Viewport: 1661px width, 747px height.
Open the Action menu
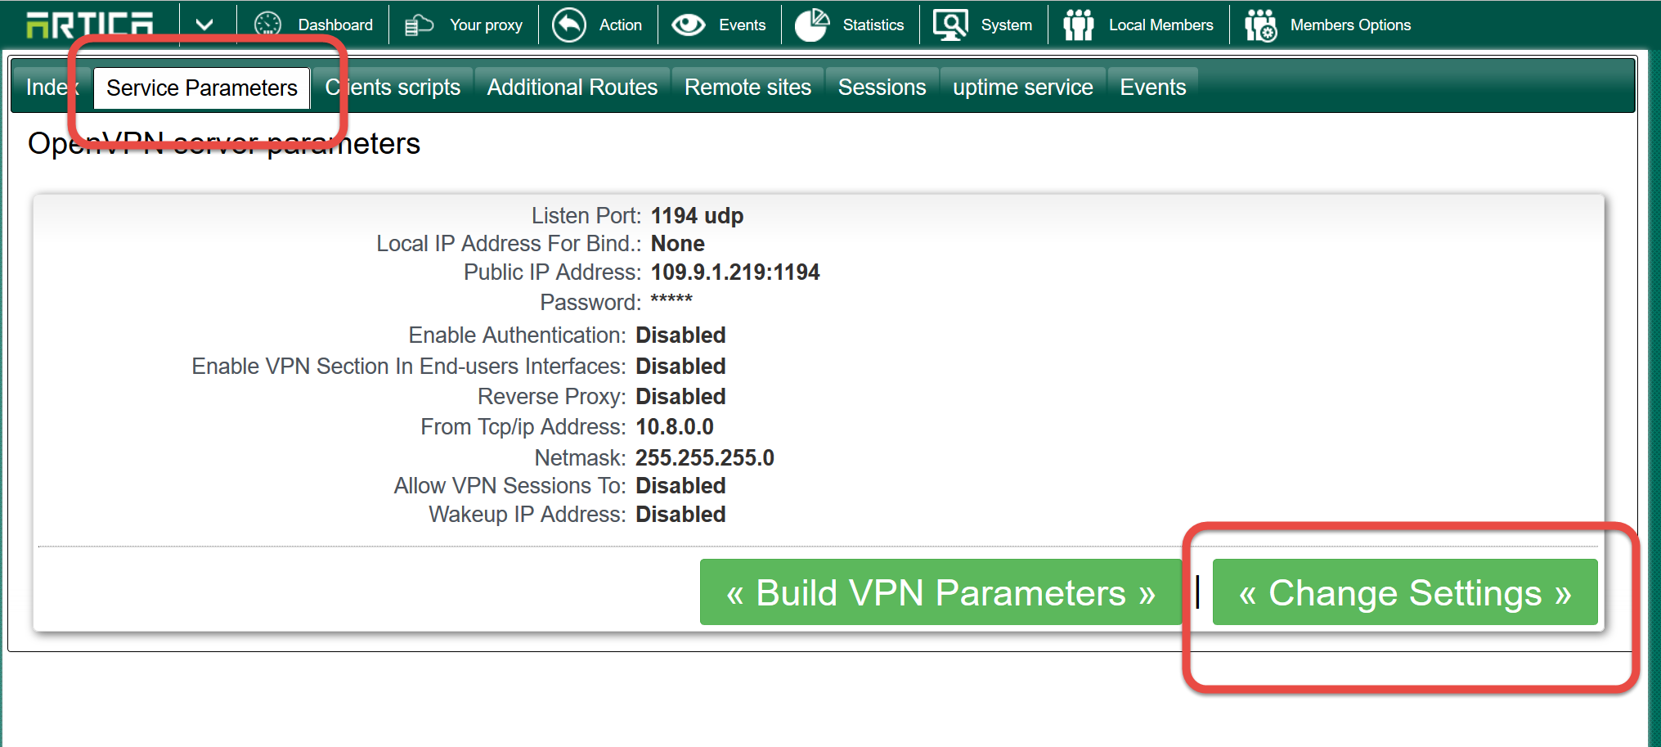(620, 25)
